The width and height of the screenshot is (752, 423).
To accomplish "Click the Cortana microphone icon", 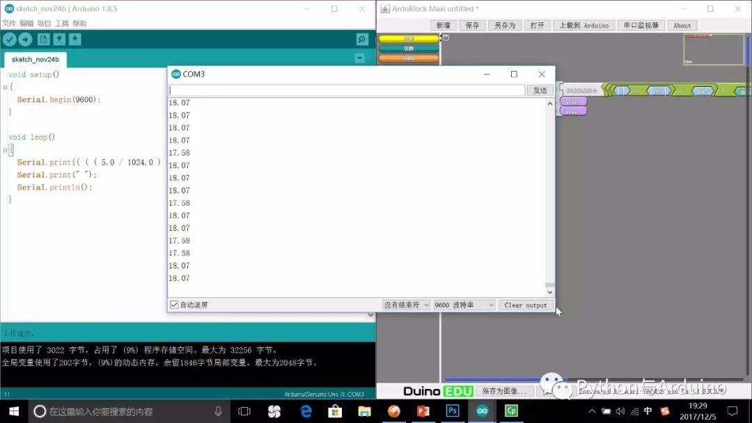I will point(218,411).
